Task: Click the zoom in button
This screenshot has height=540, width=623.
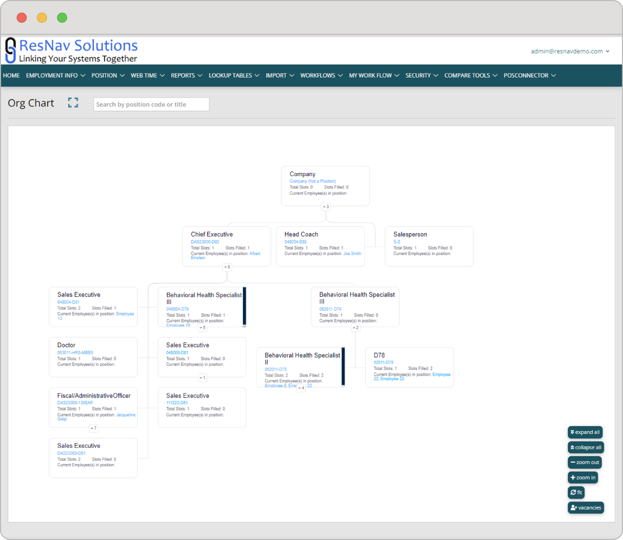Action: (583, 477)
